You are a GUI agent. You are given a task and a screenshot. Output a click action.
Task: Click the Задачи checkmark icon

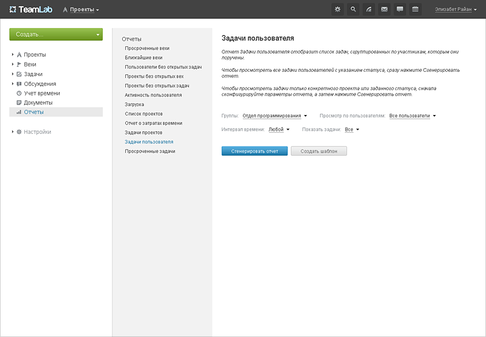coord(19,74)
